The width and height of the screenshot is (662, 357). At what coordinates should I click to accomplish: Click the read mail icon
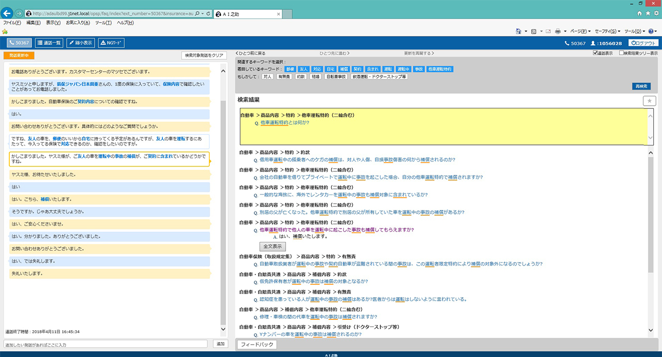[548, 31]
